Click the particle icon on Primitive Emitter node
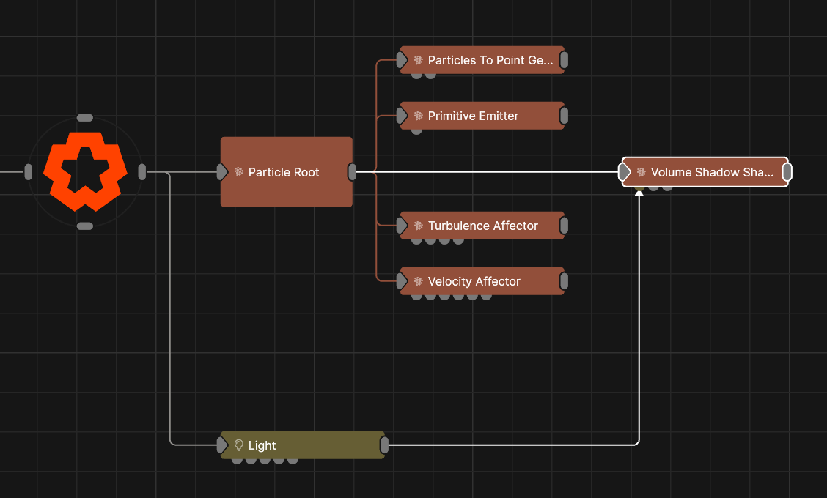Screen dimensions: 827x498 pyautogui.click(x=419, y=116)
